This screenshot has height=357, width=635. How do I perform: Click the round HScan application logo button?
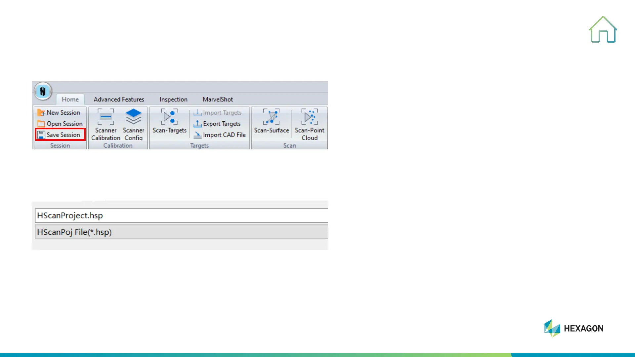(43, 91)
